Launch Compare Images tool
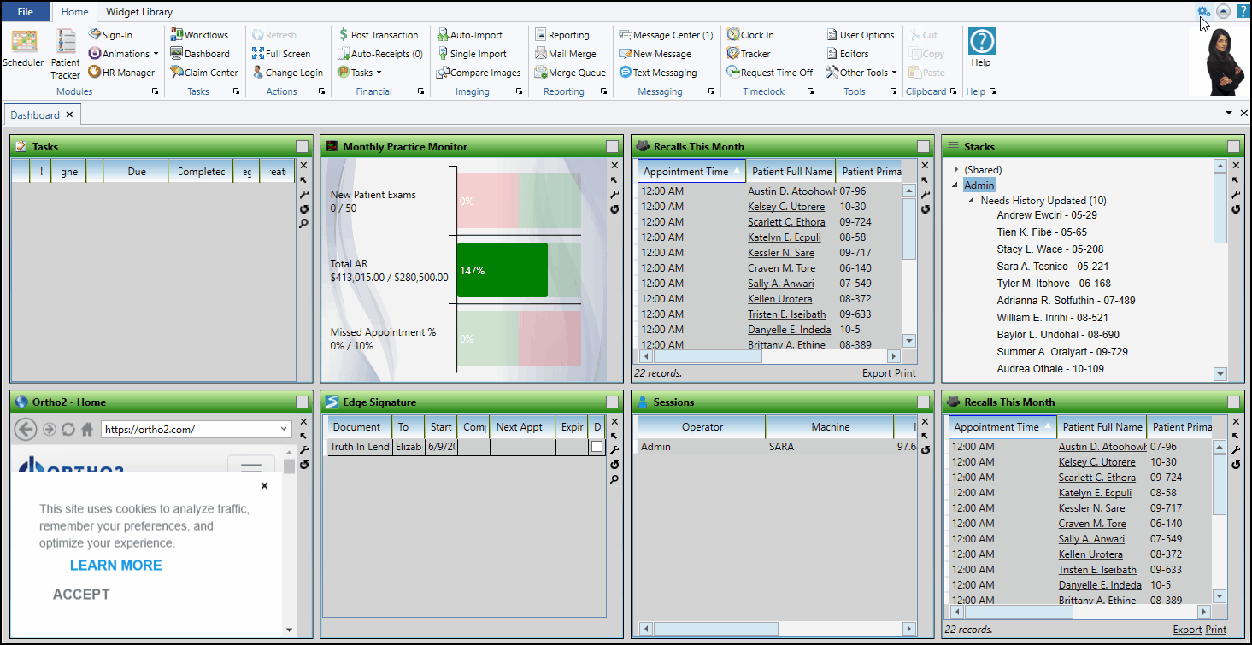 pos(479,73)
